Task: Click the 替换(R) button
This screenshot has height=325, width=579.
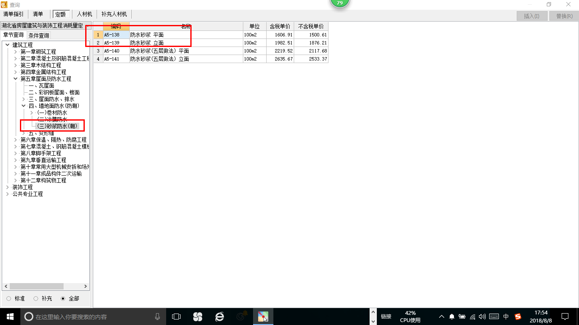Action: tap(564, 16)
